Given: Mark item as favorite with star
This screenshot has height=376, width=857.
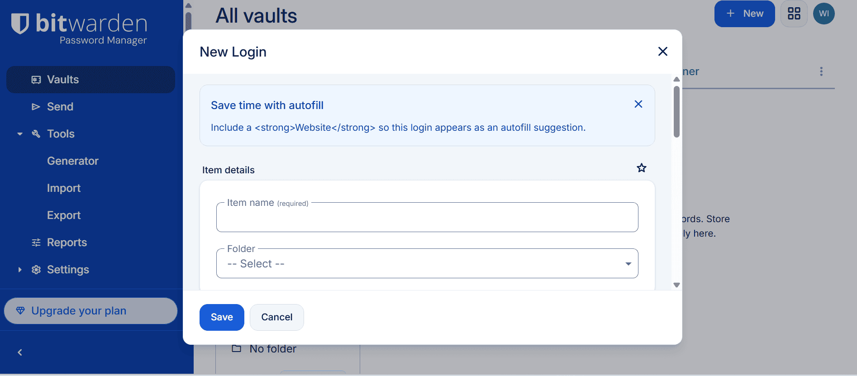Looking at the screenshot, I should click(x=642, y=168).
